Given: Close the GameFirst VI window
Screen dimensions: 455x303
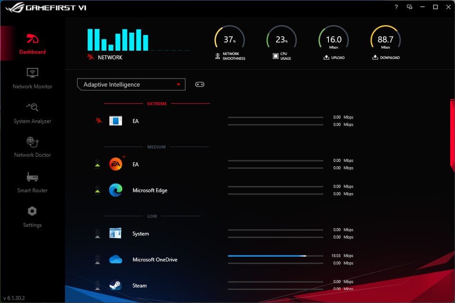Looking at the screenshot, I should (x=448, y=7).
